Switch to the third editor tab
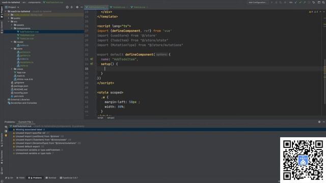The image size is (326, 183). (139, 7)
